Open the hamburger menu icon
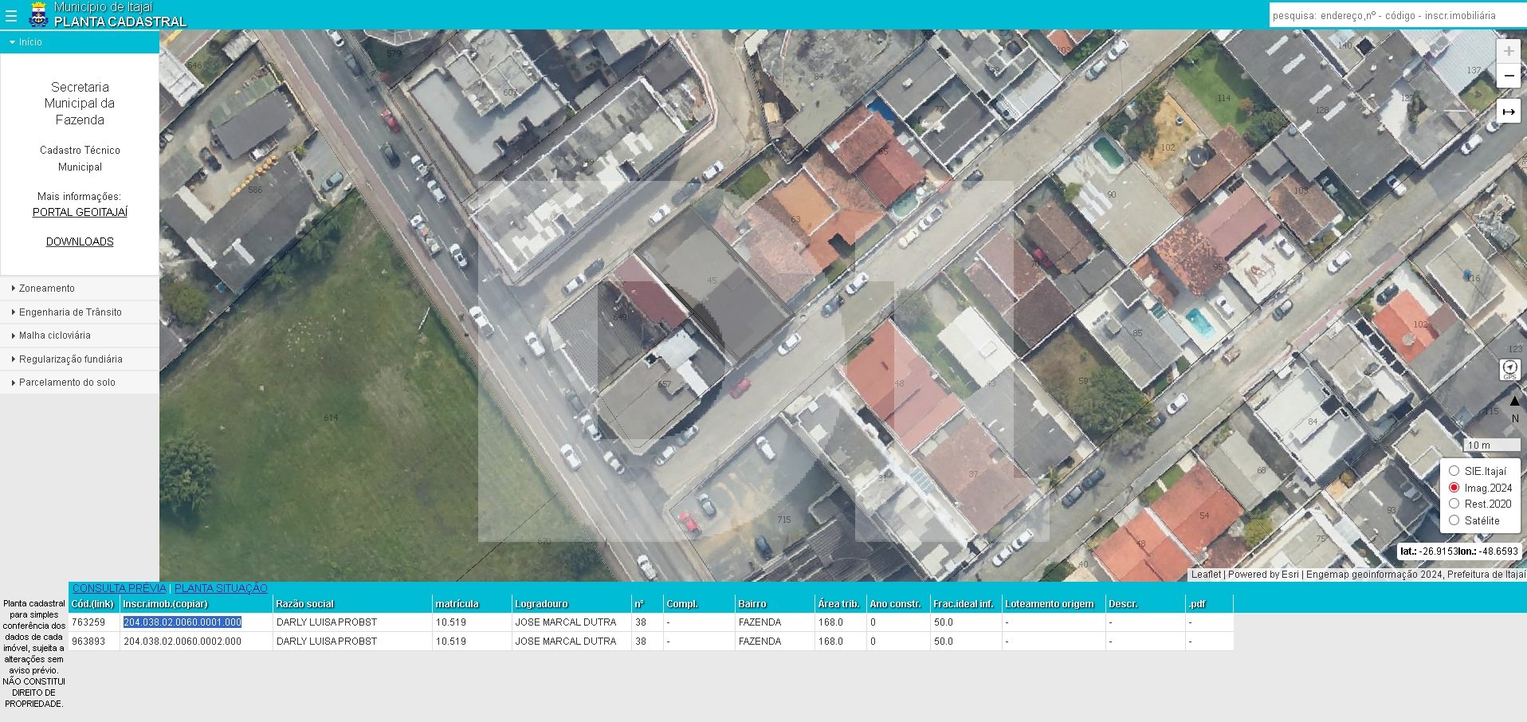The height and width of the screenshot is (722, 1527). point(11,15)
